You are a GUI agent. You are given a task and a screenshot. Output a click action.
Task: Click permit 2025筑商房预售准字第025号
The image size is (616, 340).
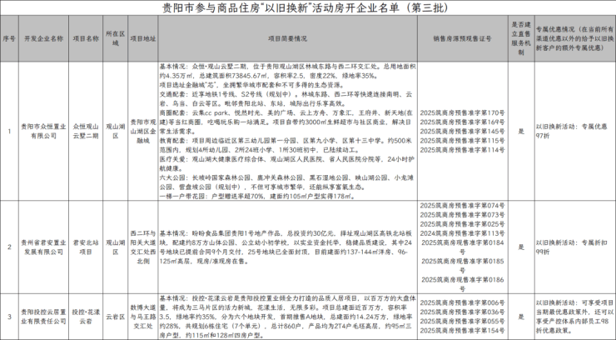coord(462,224)
